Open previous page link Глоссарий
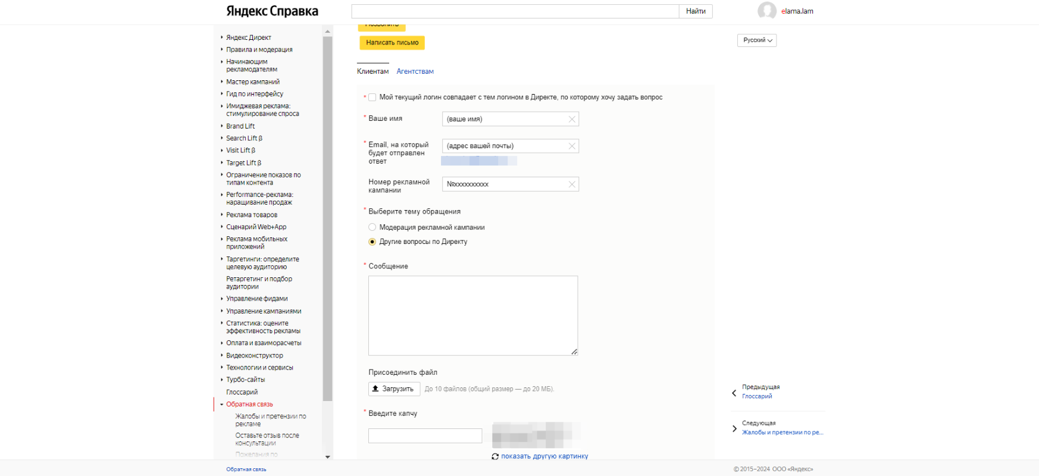 click(757, 396)
